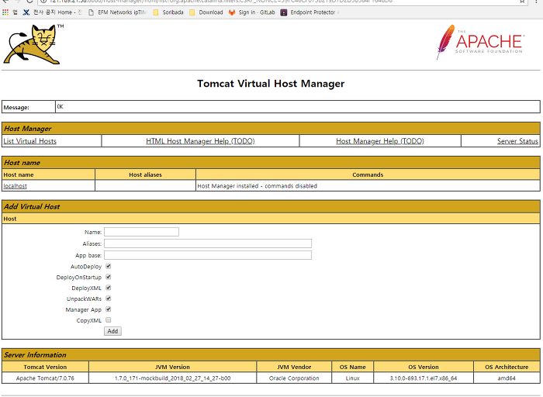Viewport: 543px width, 397px height.
Task: Uncheck the Manager App checkbox
Action: 109,309
